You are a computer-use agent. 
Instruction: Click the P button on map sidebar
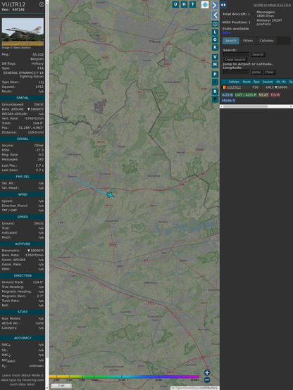coord(215,74)
